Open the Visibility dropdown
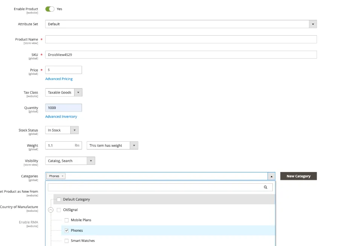The width and height of the screenshot is (339, 246). click(x=70, y=161)
